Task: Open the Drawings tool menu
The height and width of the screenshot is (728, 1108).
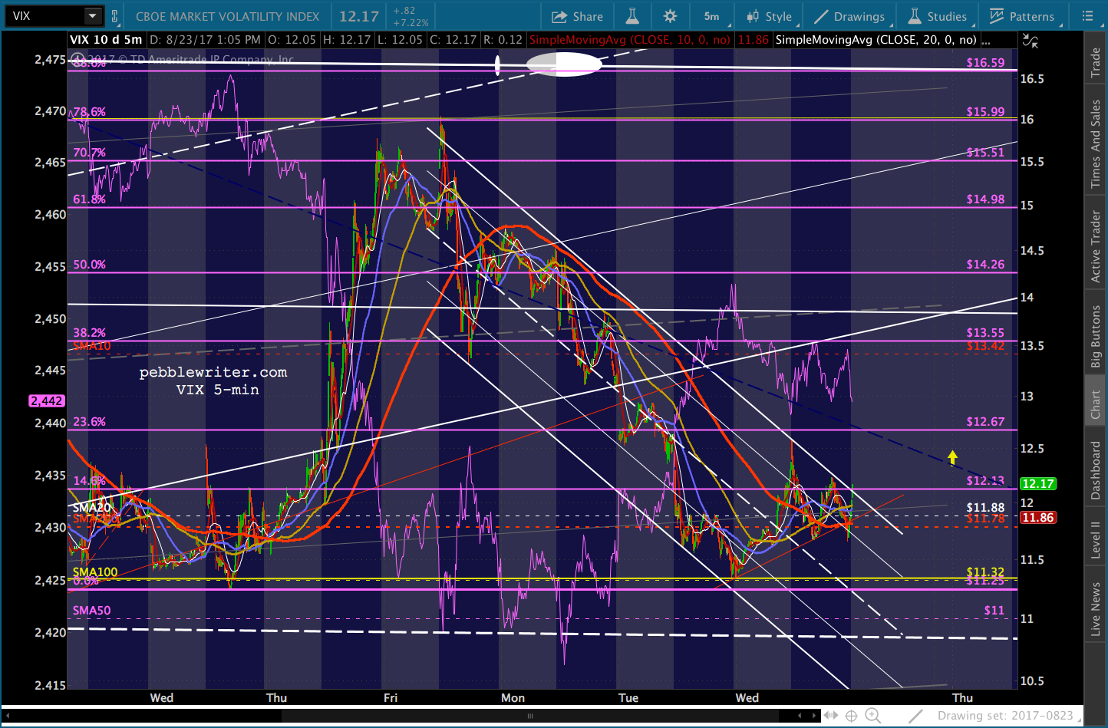Action: (849, 16)
